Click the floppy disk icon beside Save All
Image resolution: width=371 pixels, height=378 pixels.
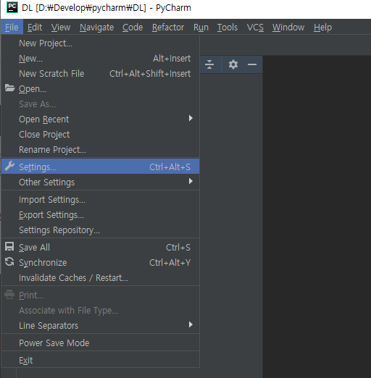point(9,247)
